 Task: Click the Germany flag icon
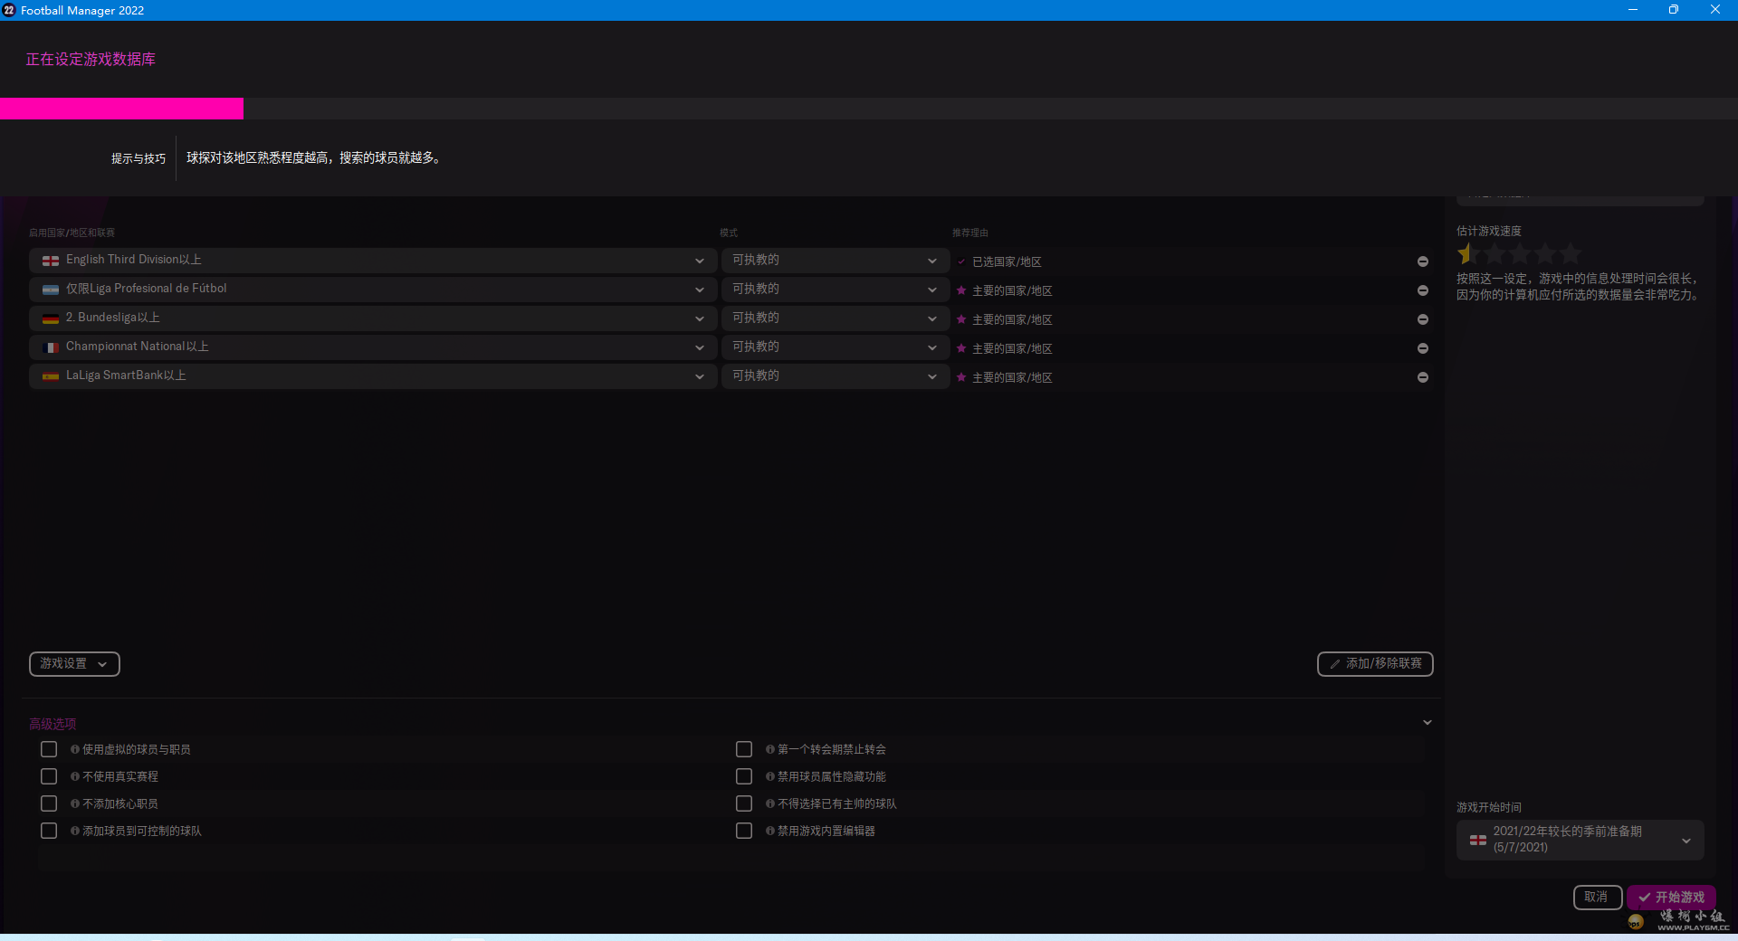tap(51, 318)
